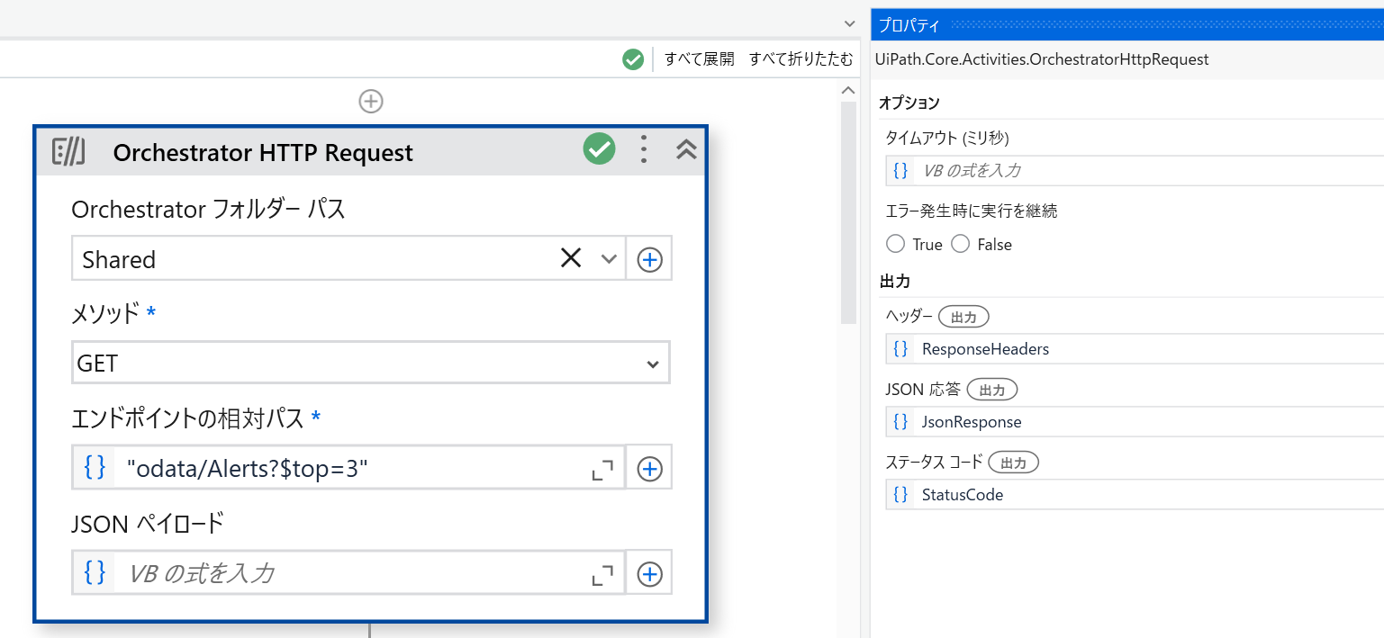
Task: Click the workflow validation green check in toolbar
Action: pos(633,59)
